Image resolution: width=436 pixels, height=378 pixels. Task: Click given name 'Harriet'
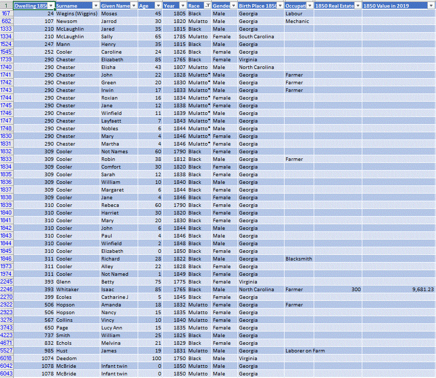coord(119,213)
